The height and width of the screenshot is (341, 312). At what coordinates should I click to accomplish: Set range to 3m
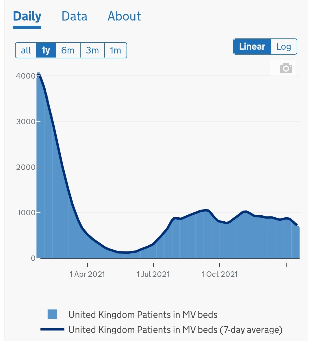point(92,51)
